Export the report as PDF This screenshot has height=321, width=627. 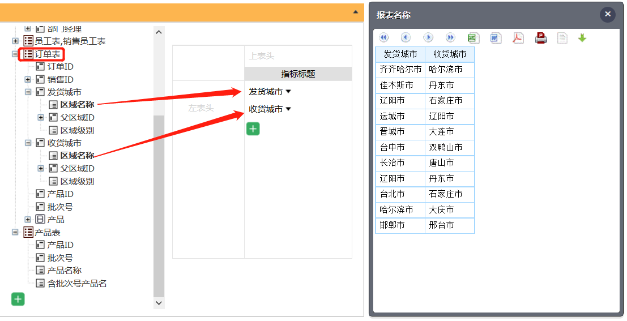(518, 38)
